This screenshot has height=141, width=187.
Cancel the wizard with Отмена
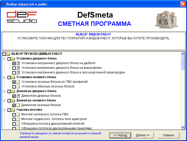pyautogui.click(x=168, y=135)
